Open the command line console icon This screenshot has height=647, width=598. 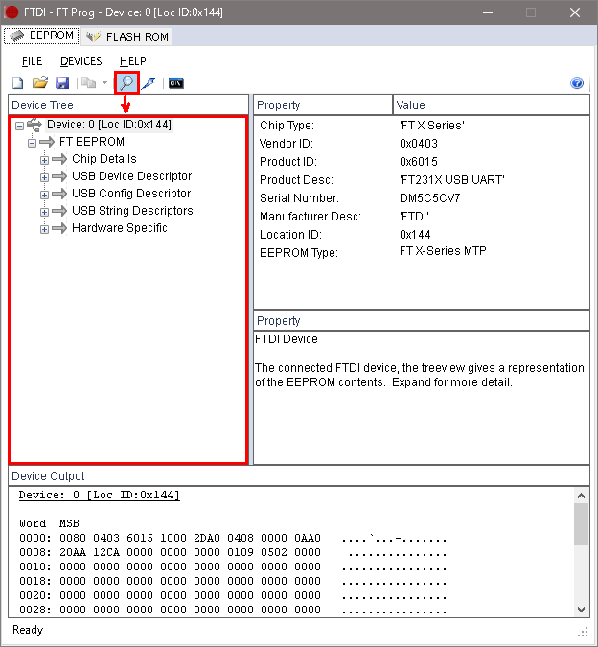pyautogui.click(x=176, y=83)
